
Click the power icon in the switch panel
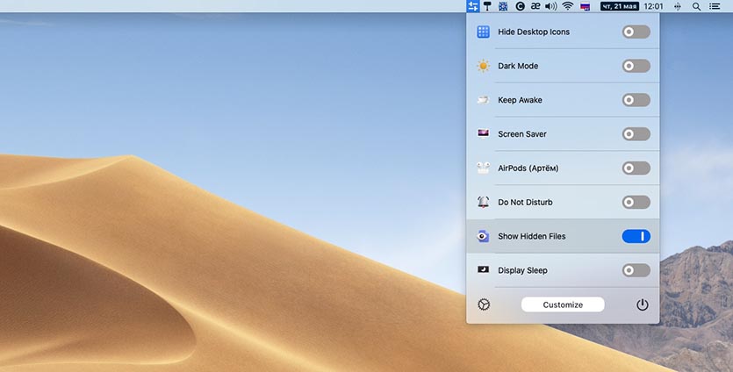pos(643,304)
